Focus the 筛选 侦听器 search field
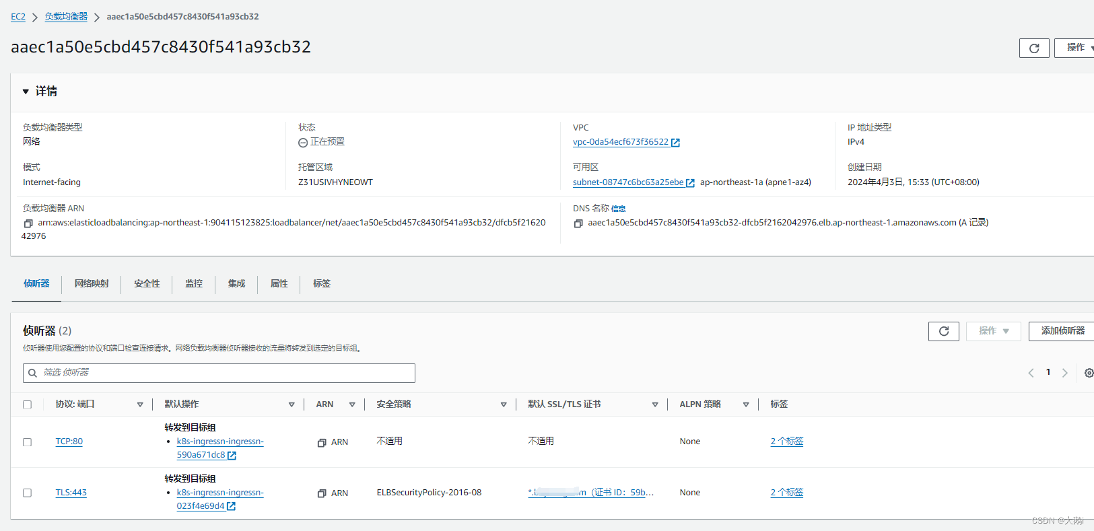1094x531 pixels. tap(219, 373)
